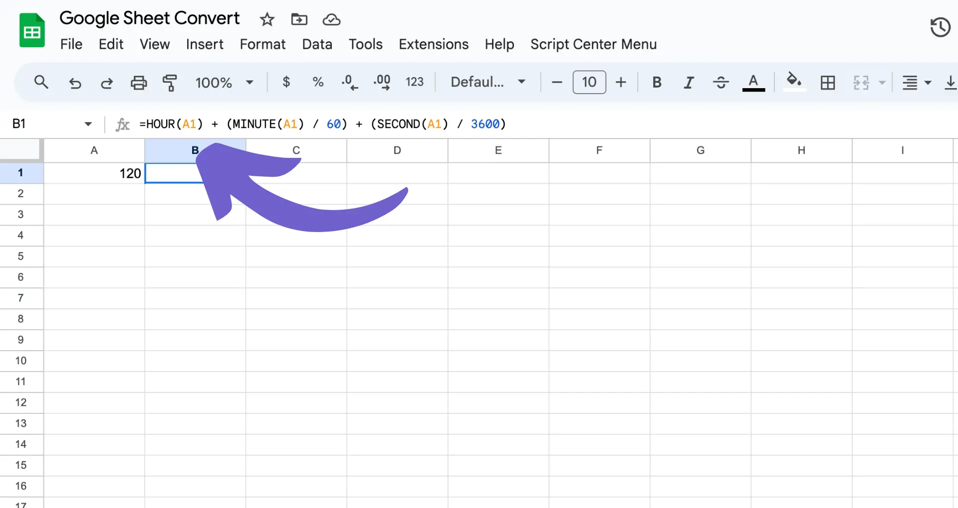Decrease decimal places
The width and height of the screenshot is (958, 508).
pyautogui.click(x=350, y=82)
